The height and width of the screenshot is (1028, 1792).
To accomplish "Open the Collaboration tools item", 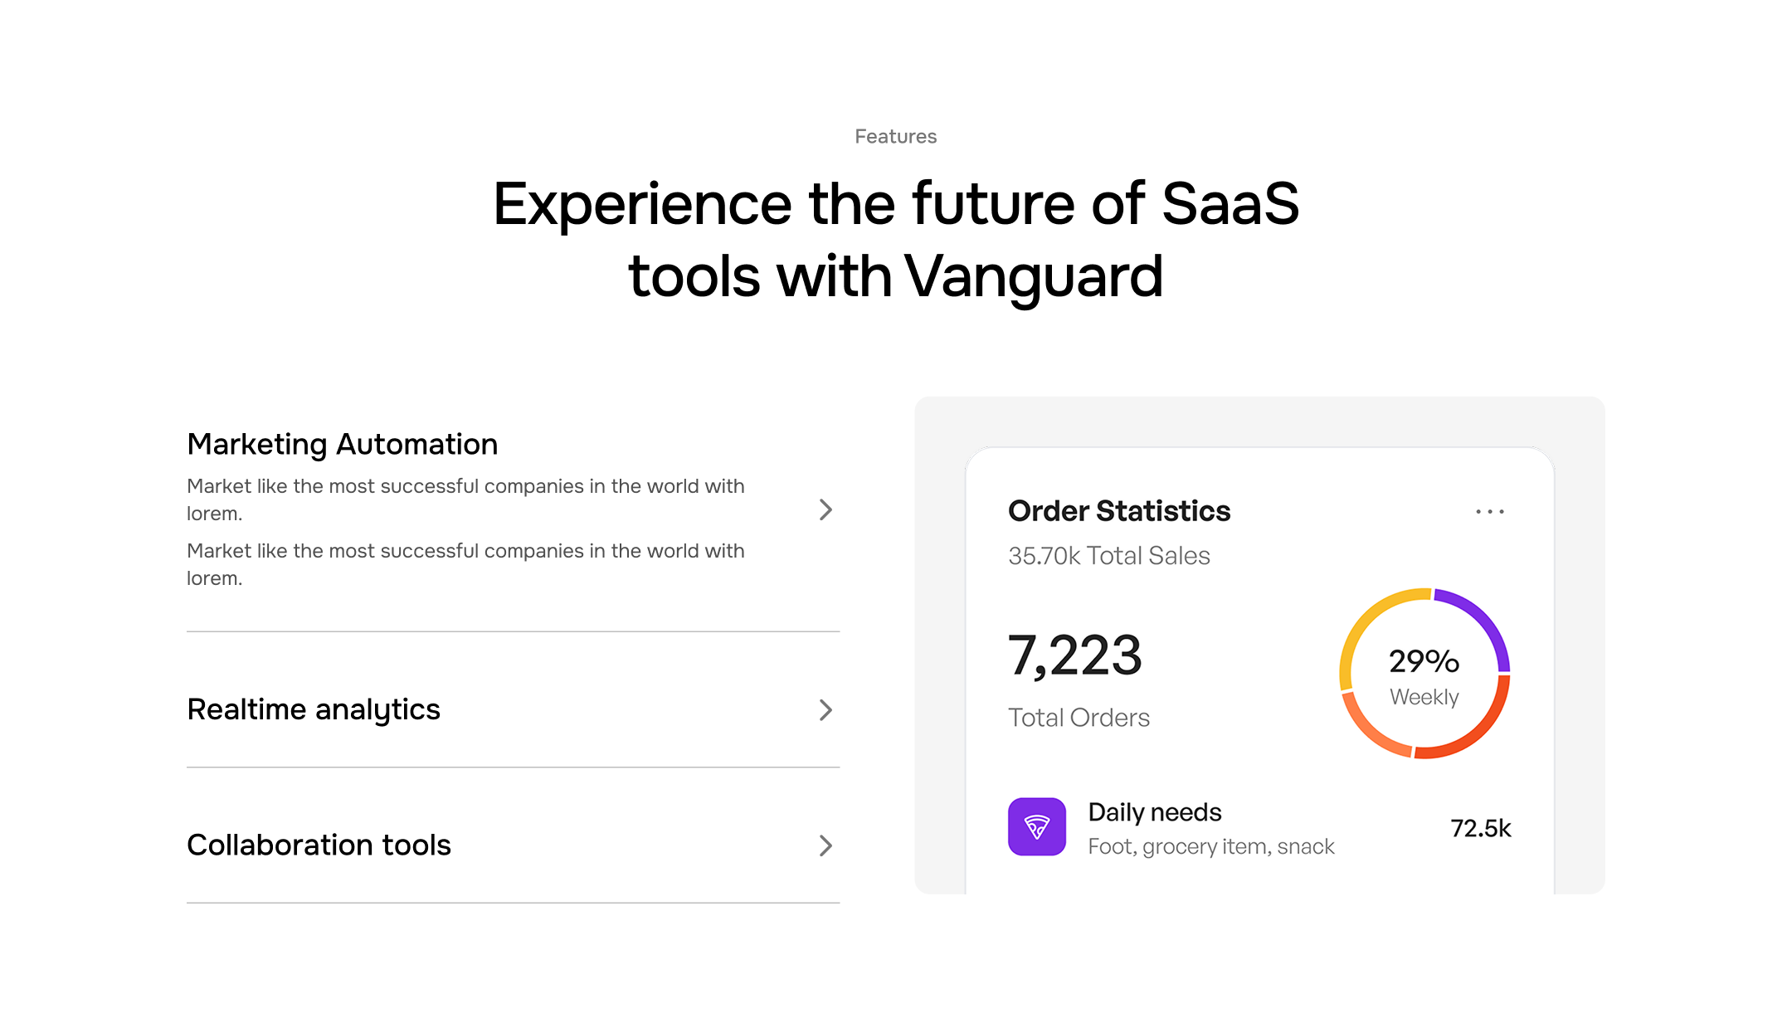I will (319, 845).
